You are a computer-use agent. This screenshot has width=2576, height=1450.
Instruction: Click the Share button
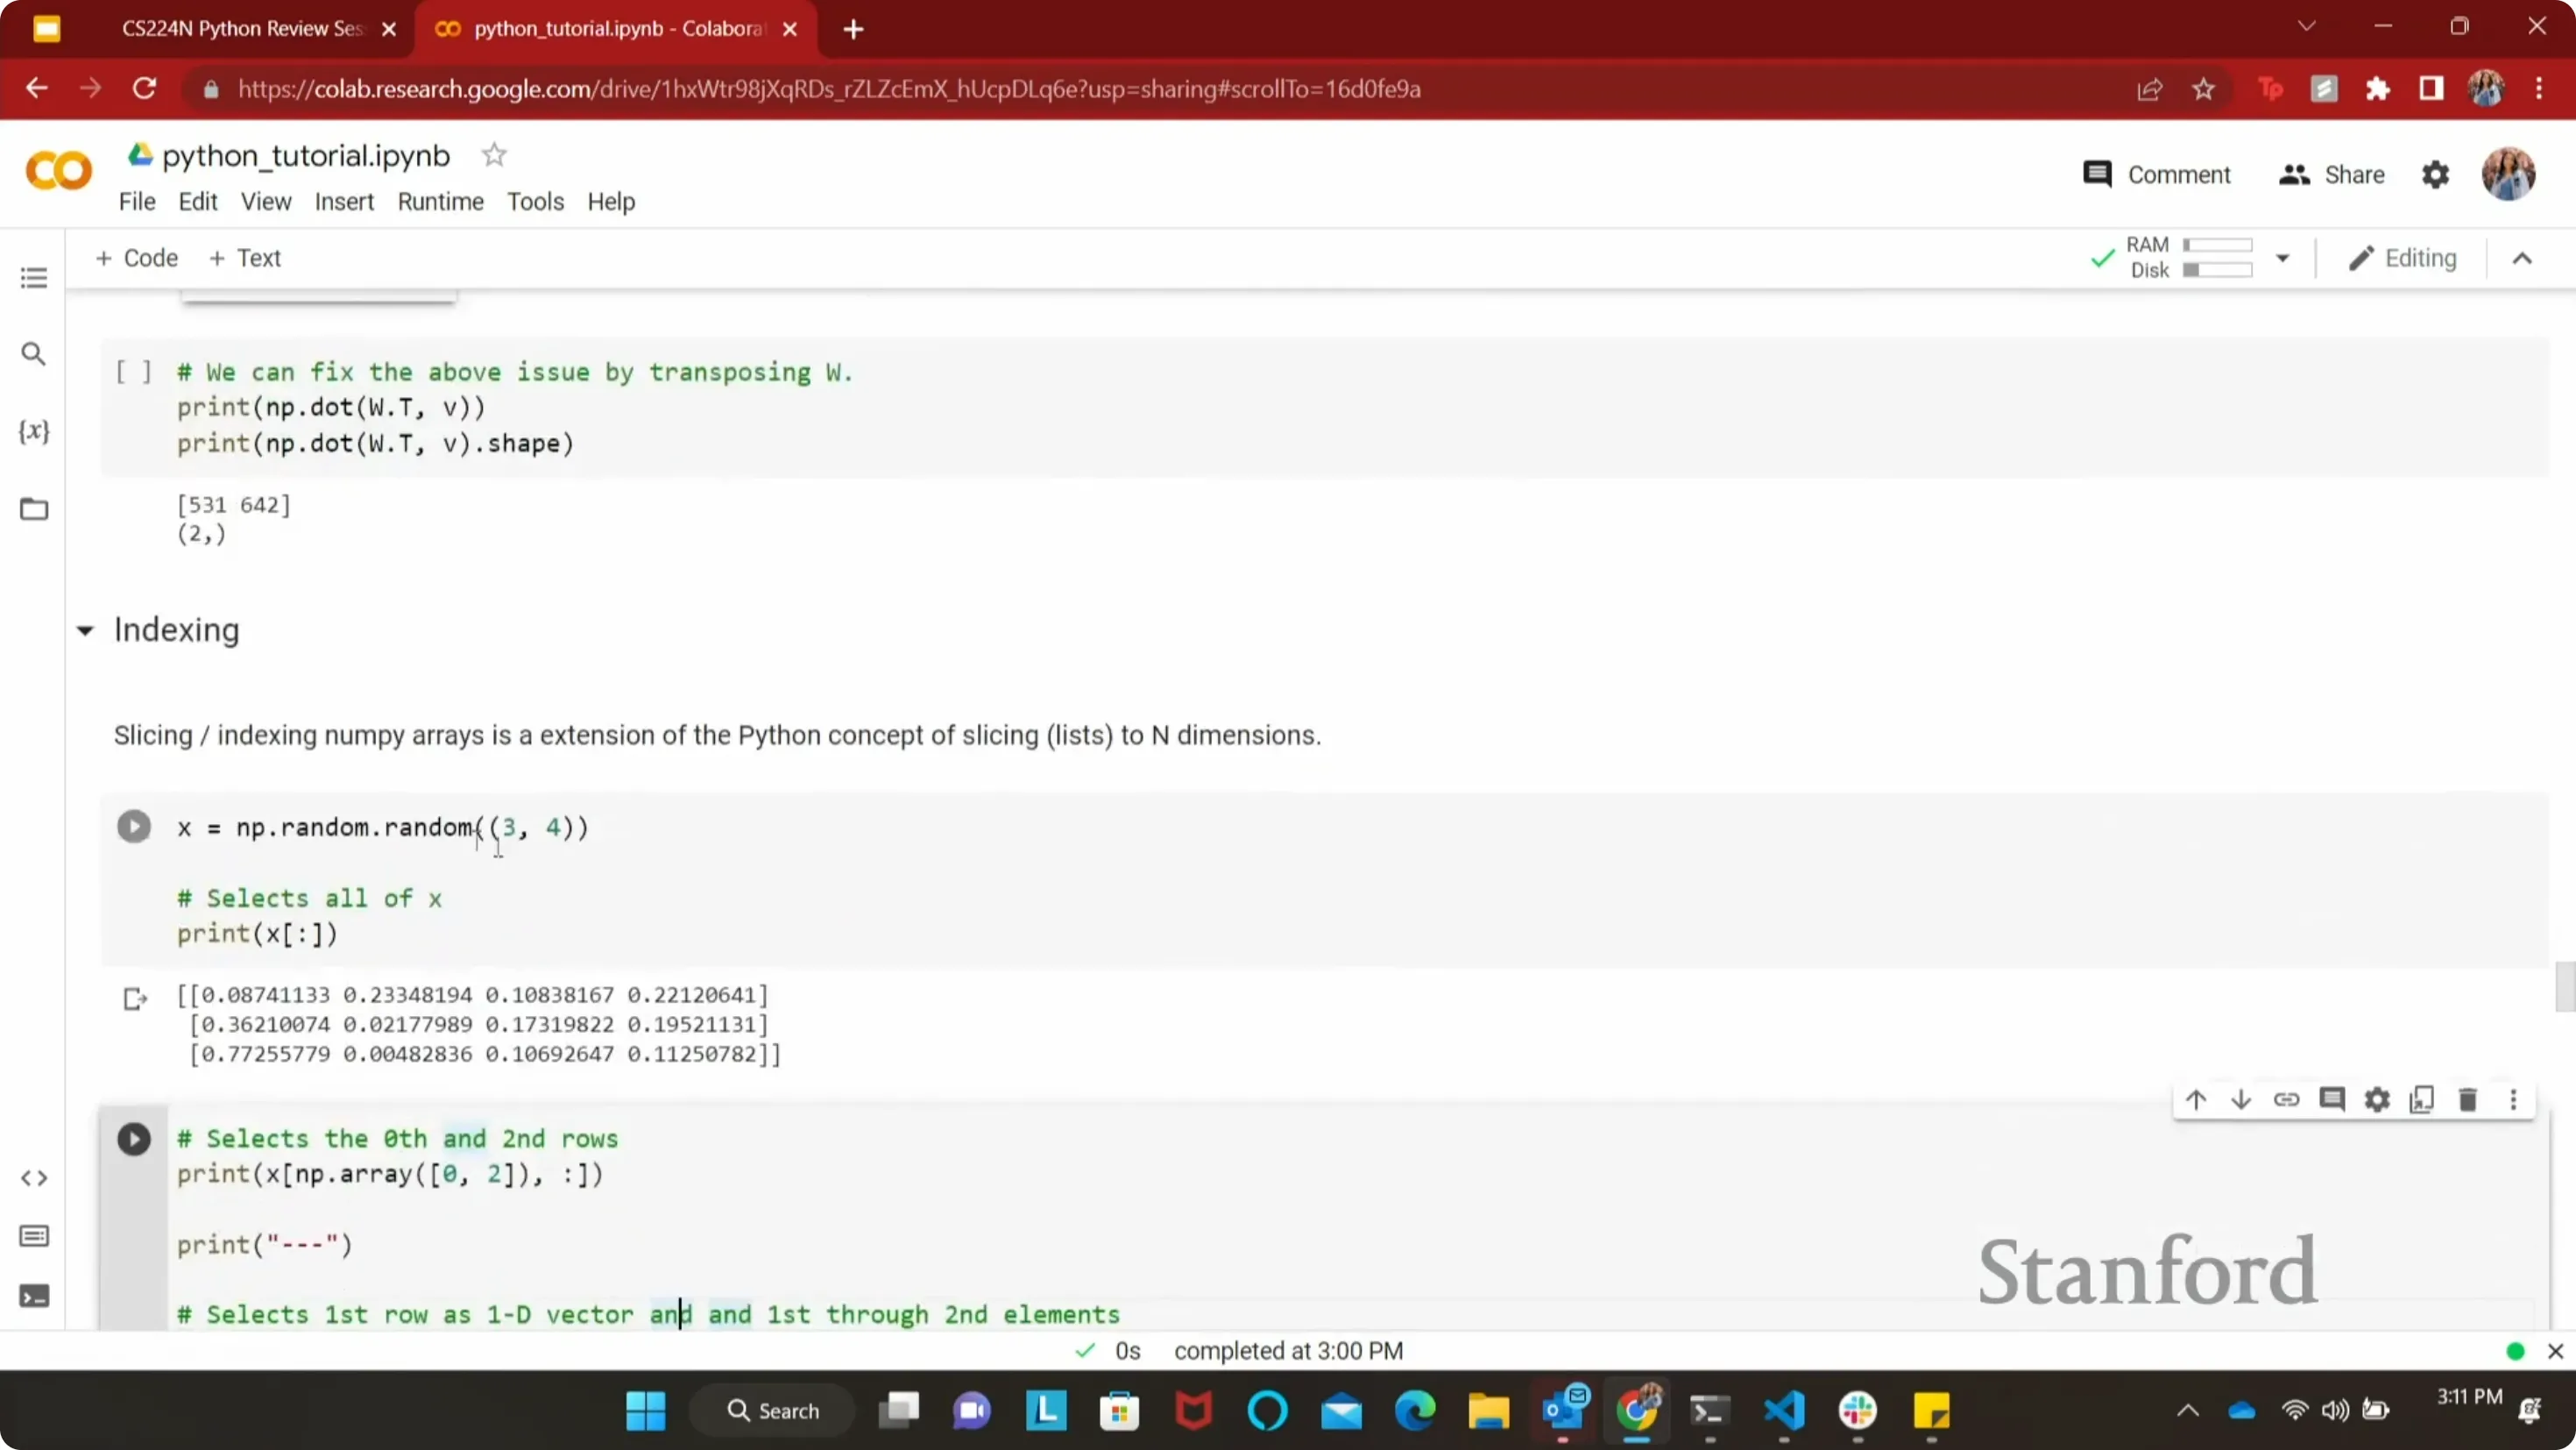point(2331,175)
